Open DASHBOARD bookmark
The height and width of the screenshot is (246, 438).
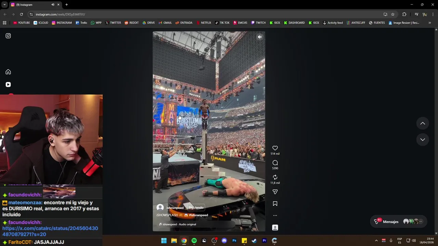tap(294, 23)
